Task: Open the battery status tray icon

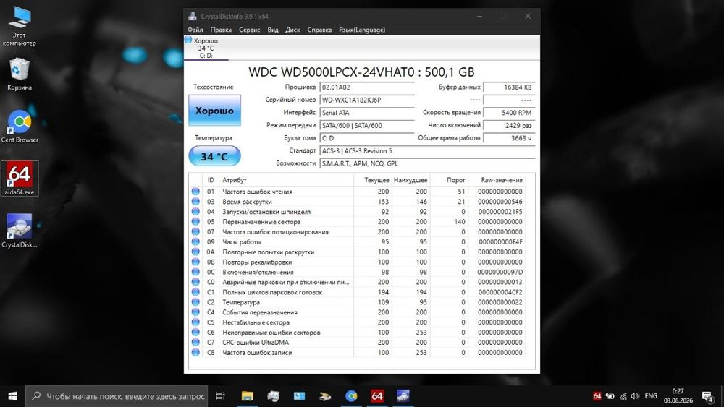Action: [610, 396]
